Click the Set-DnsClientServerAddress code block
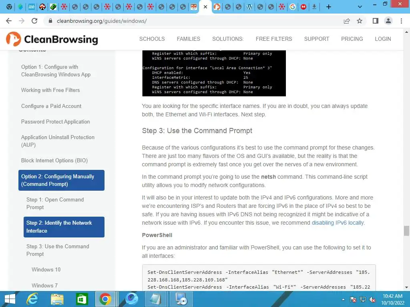The image size is (410, 307). pos(259,278)
